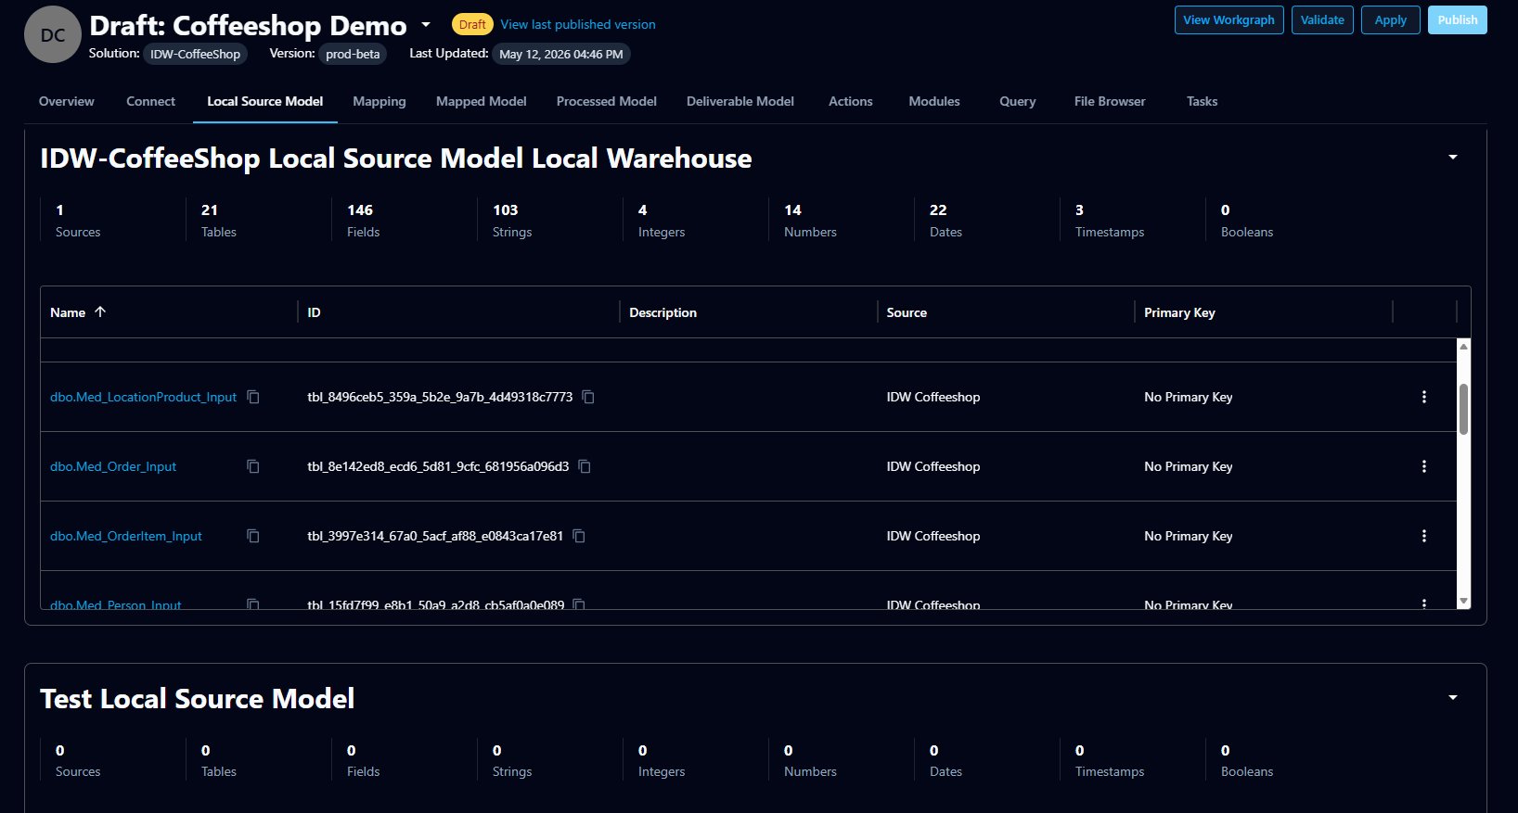Open row menu for dbo.Med_OrderItem_Input
Screen dimensions: 1518x813
coord(1424,536)
